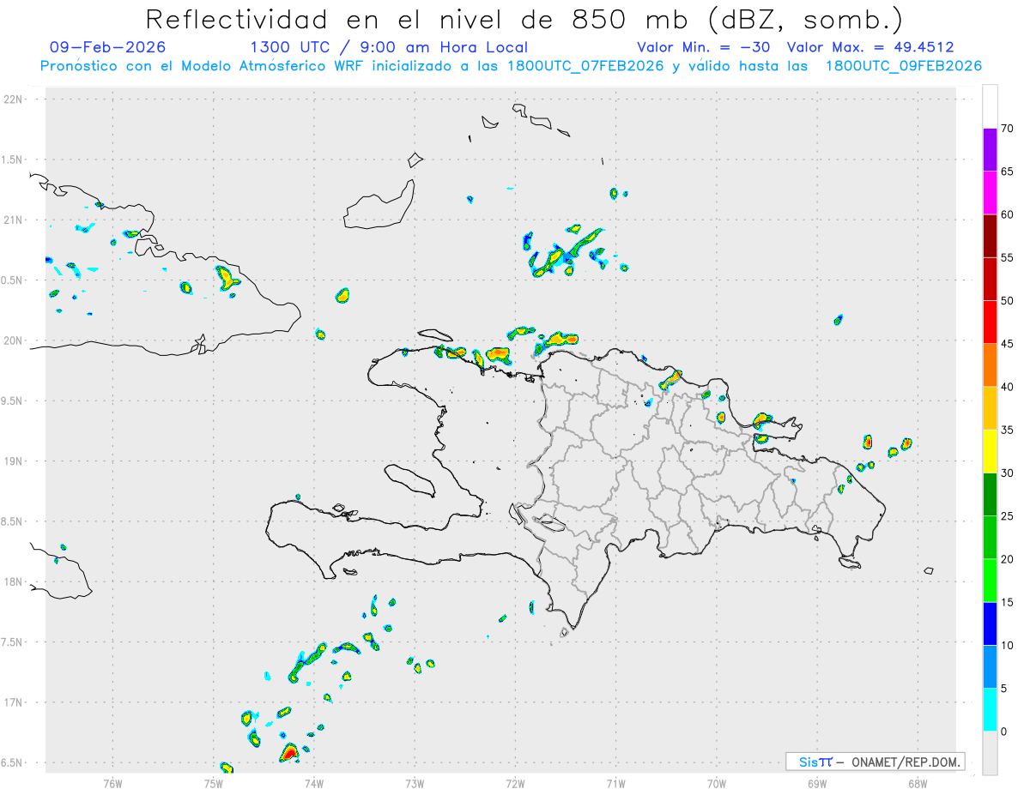The width and height of the screenshot is (1030, 795).
Task: Pick the yellow 30–35 dBZ colorbar segment
Action: coord(990,451)
